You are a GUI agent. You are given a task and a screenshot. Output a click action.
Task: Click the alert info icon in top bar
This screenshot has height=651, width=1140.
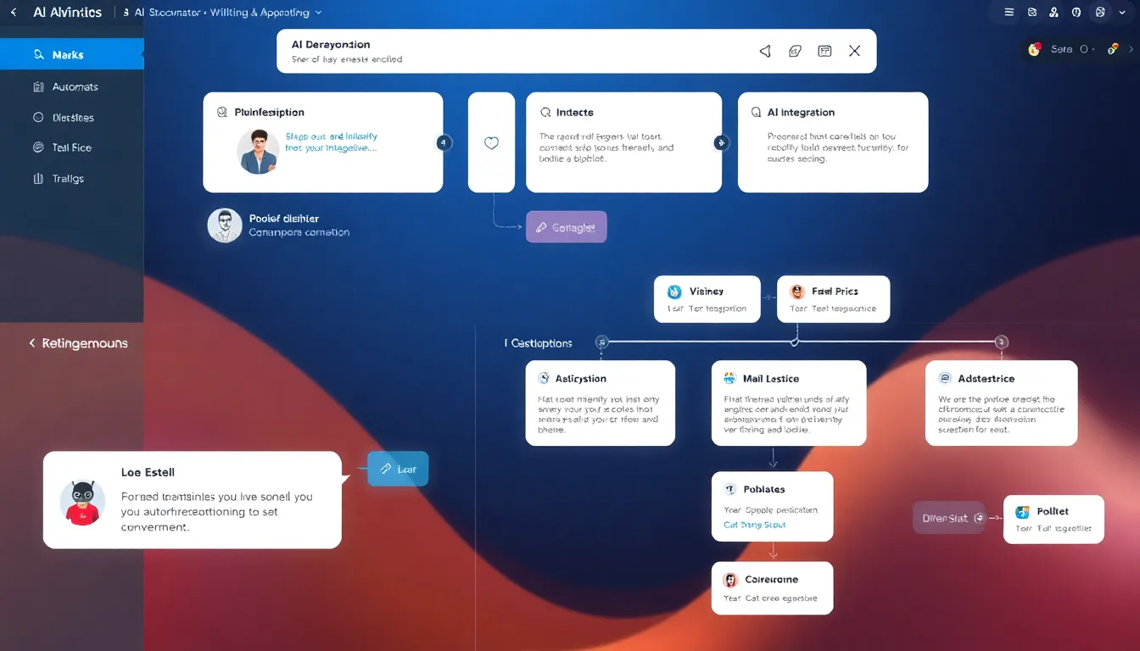(x=1076, y=13)
